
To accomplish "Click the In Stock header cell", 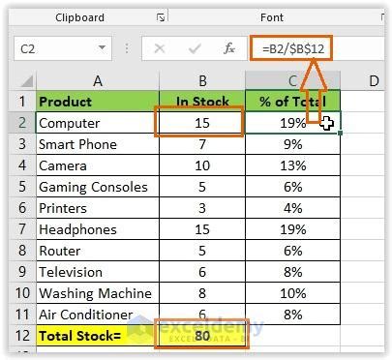I will (x=202, y=102).
